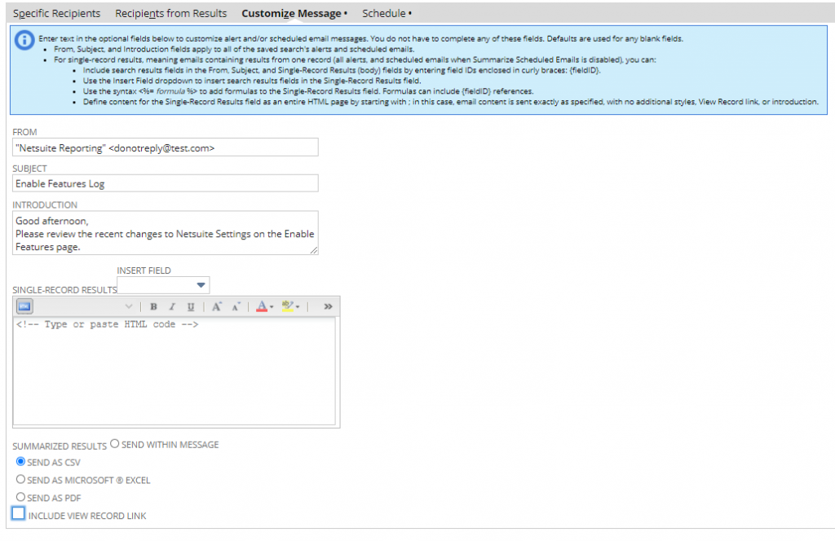The height and width of the screenshot is (541, 835).
Task: Apply bold formatting in the editor toolbar
Action: click(153, 306)
